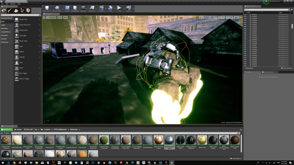Open the Perspective view type dropdown
The image size is (294, 165).
coord(51,17)
